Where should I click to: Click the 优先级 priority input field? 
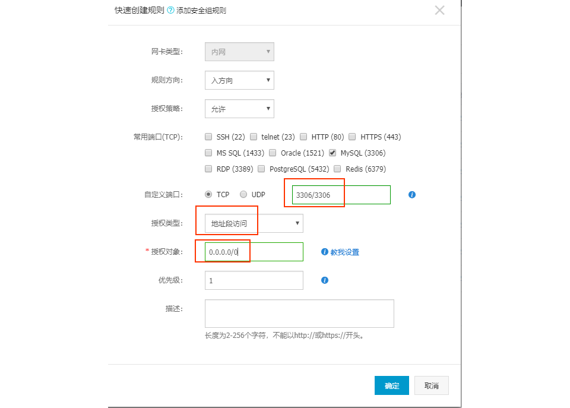pos(254,280)
